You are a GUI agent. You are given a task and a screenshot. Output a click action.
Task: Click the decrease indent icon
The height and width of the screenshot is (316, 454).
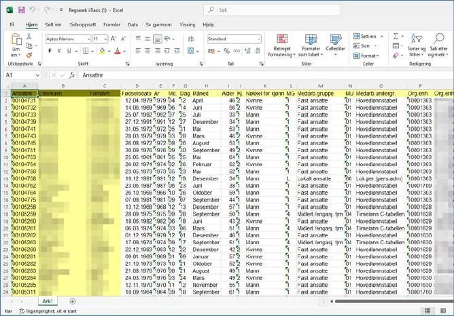pyautogui.click(x=167, y=51)
